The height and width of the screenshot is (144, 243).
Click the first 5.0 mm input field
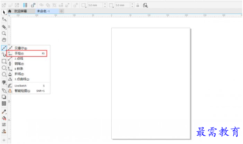coord(95,5)
